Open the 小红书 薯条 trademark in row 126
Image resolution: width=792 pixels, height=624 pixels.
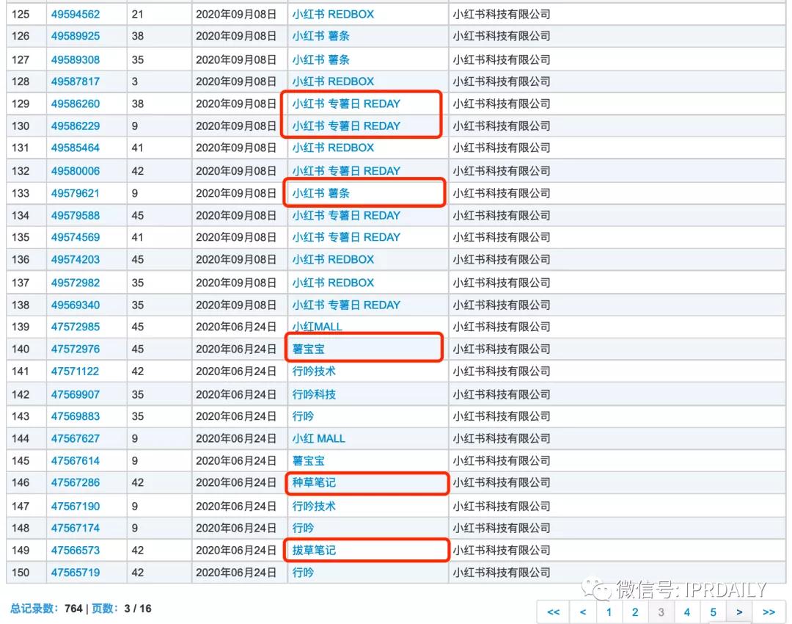click(320, 36)
